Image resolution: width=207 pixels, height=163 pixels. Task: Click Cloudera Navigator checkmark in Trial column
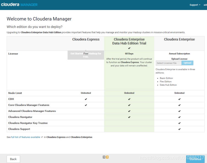(x=129, y=117)
